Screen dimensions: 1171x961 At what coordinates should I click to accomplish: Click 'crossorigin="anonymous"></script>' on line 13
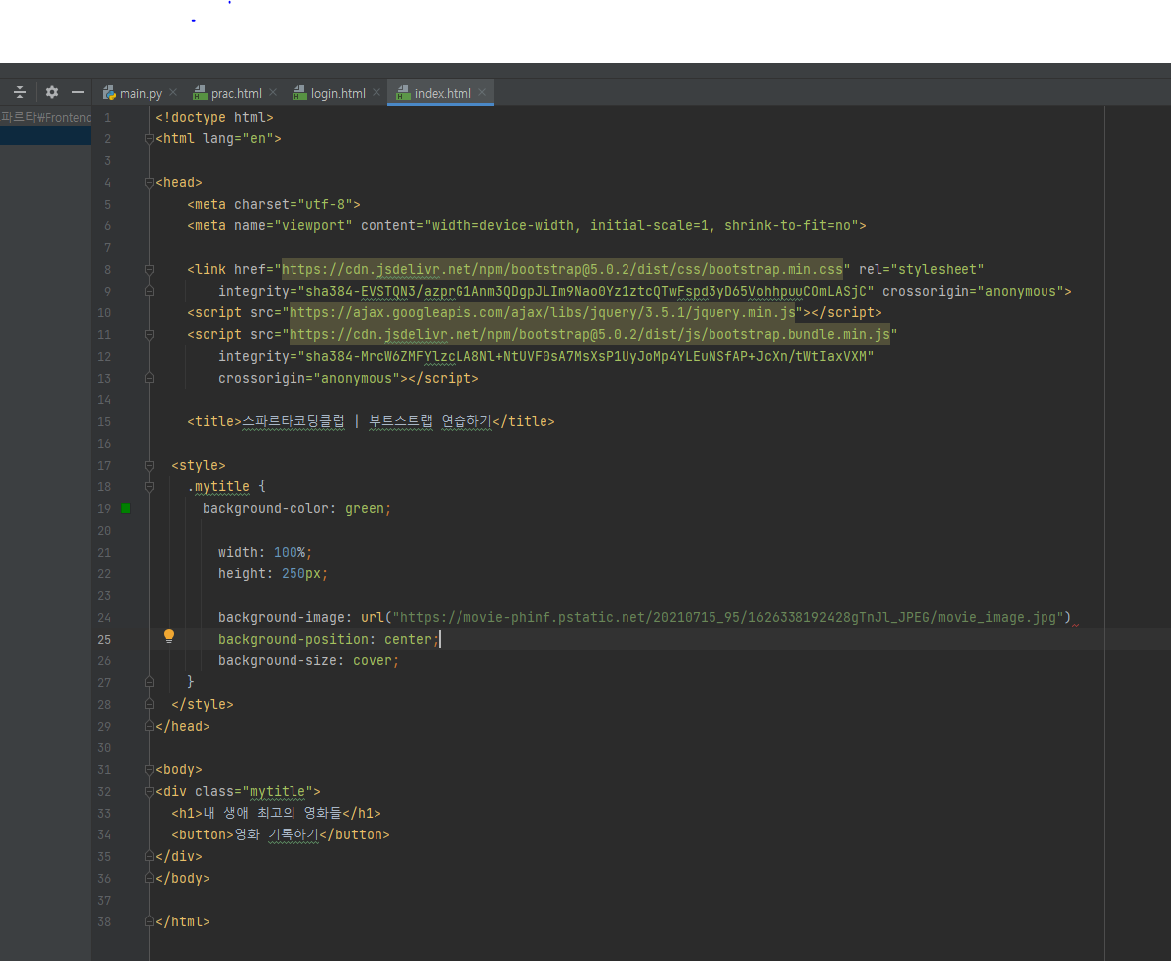pyautogui.click(x=348, y=378)
